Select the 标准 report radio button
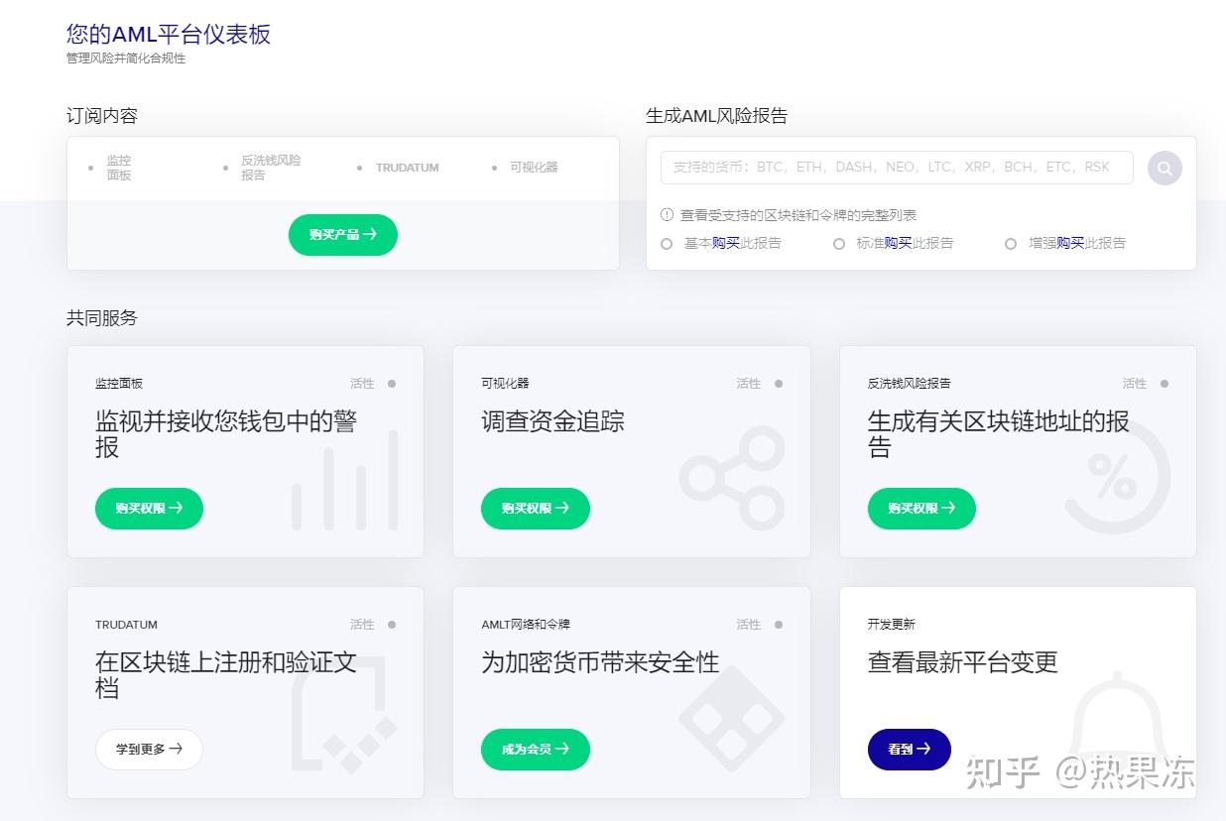Viewport: 1226px width, 821px height. 839,243
